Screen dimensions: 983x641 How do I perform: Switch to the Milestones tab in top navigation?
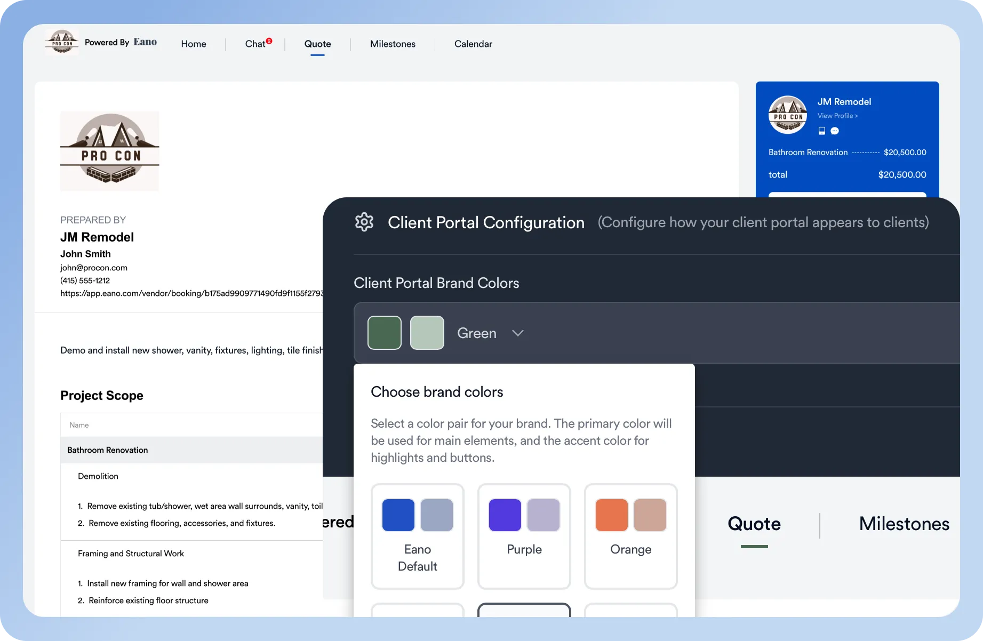pos(393,44)
